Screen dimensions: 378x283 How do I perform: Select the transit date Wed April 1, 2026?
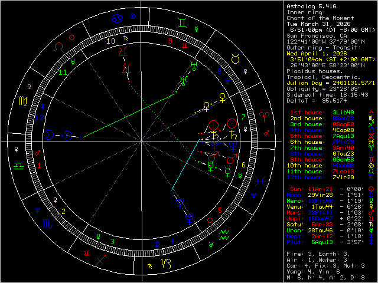coord(315,53)
